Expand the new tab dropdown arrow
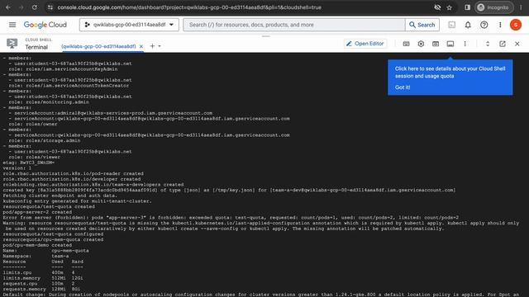Image resolution: width=529 pixels, height=297 pixels. pos(160,46)
